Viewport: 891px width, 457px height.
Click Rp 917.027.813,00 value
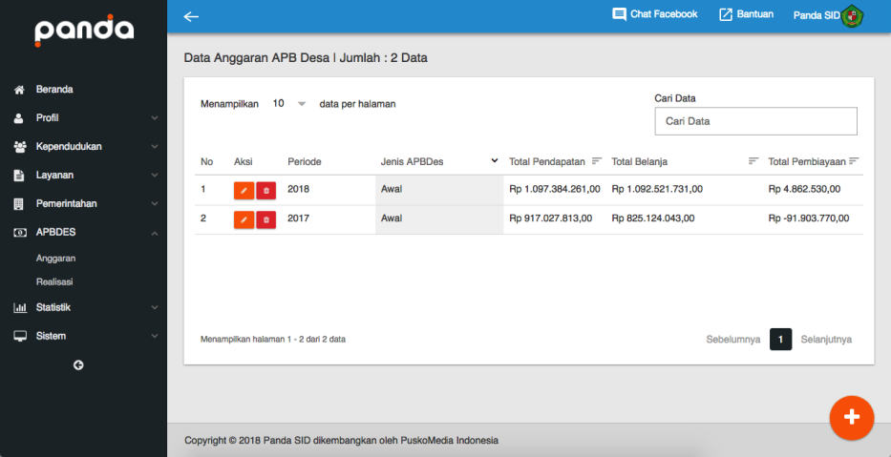[551, 218]
